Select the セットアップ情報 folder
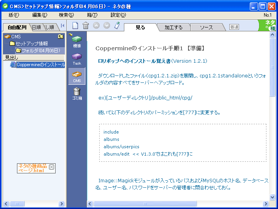 click(32, 43)
